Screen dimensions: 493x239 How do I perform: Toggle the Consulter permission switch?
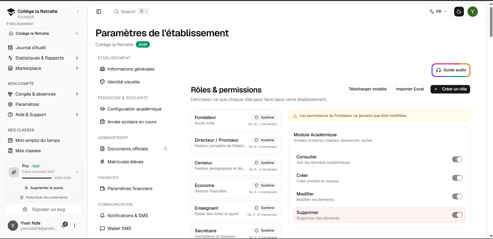pos(457,159)
